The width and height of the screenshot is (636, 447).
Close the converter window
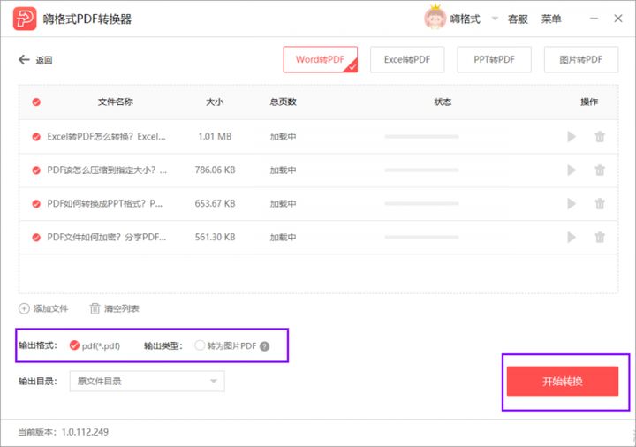tap(618, 19)
